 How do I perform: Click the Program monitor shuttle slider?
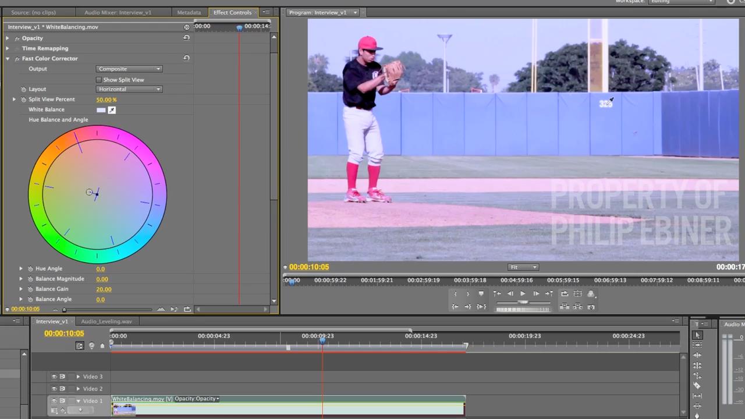pos(523,301)
